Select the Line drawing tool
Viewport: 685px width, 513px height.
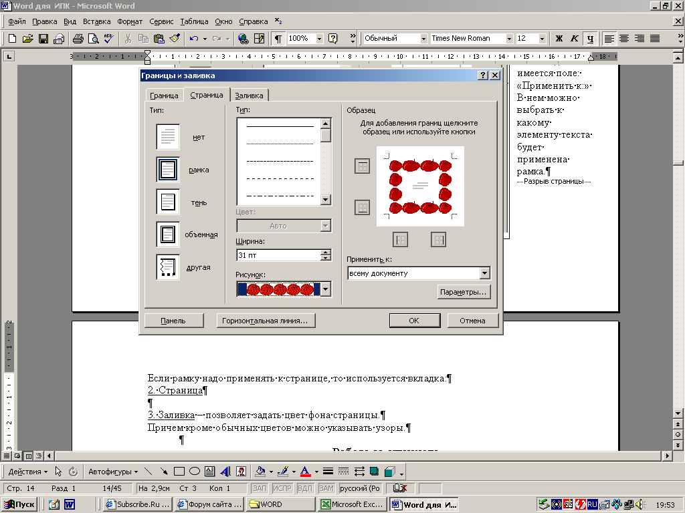[149, 472]
